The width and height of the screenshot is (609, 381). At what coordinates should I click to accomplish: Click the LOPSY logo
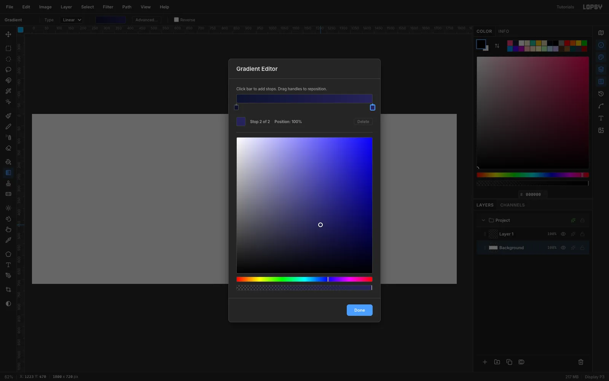tap(593, 7)
